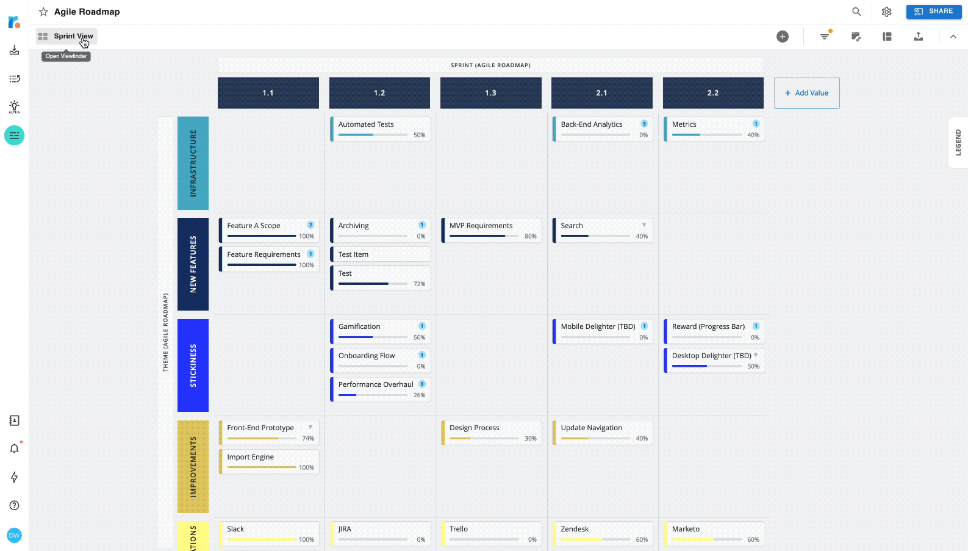Screen dimensions: 968x551
Task: Click the round add item plus icon
Action: [x=783, y=37]
